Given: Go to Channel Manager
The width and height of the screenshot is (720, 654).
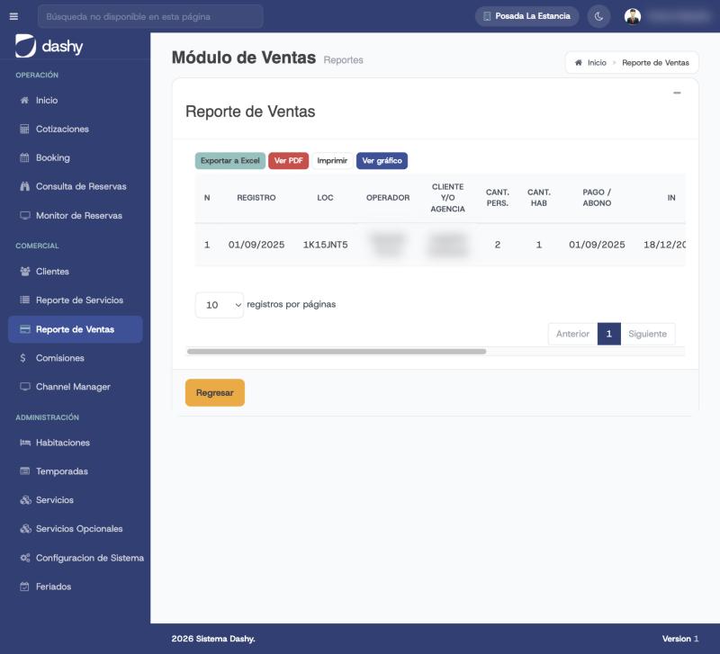Looking at the screenshot, I should click(76, 387).
